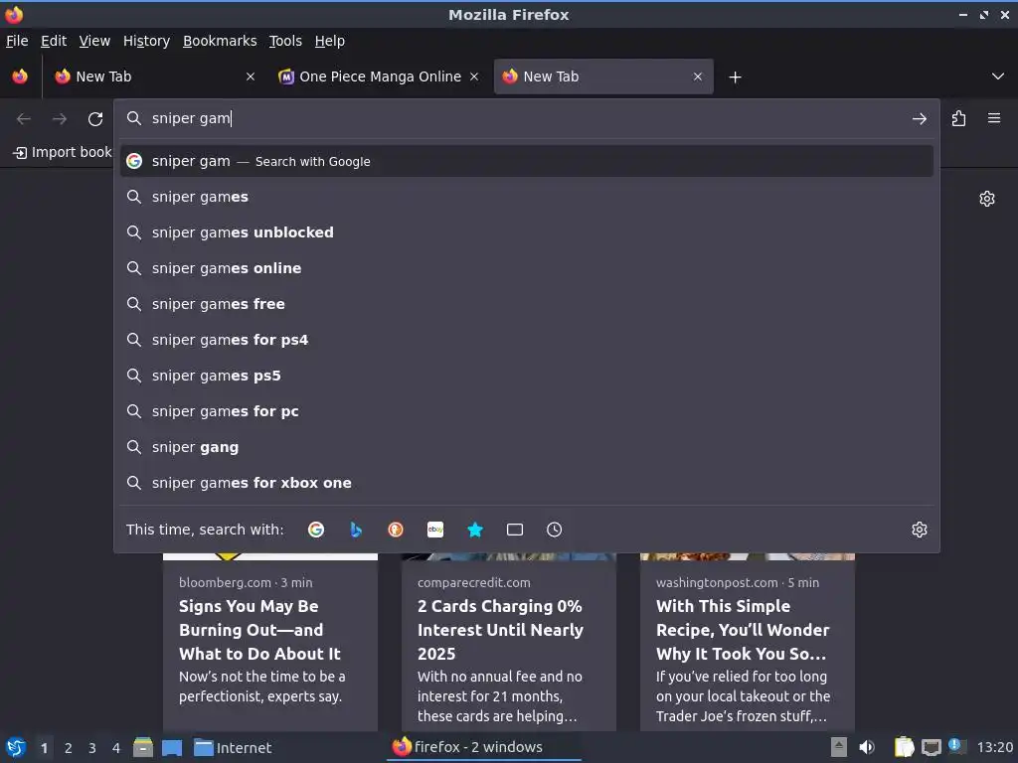
Task: Open the clipboard manager tray icon
Action: (x=905, y=747)
